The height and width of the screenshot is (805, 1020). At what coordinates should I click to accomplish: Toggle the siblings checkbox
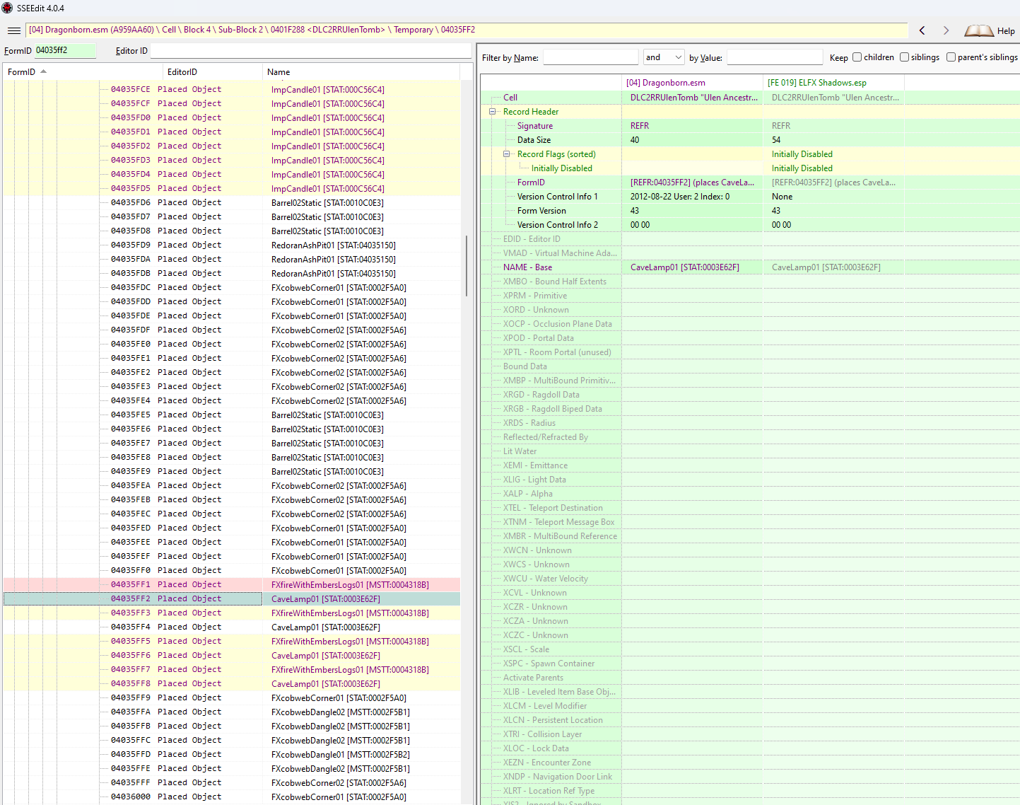click(x=904, y=57)
